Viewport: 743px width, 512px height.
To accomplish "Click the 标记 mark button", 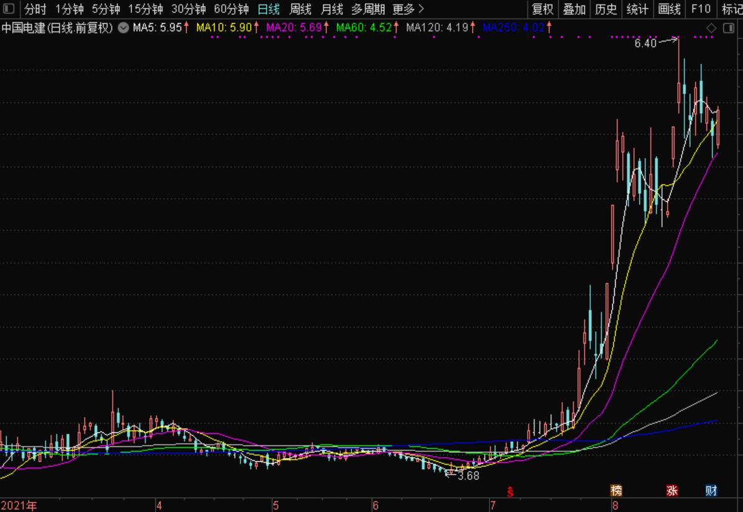I will 732,9.
